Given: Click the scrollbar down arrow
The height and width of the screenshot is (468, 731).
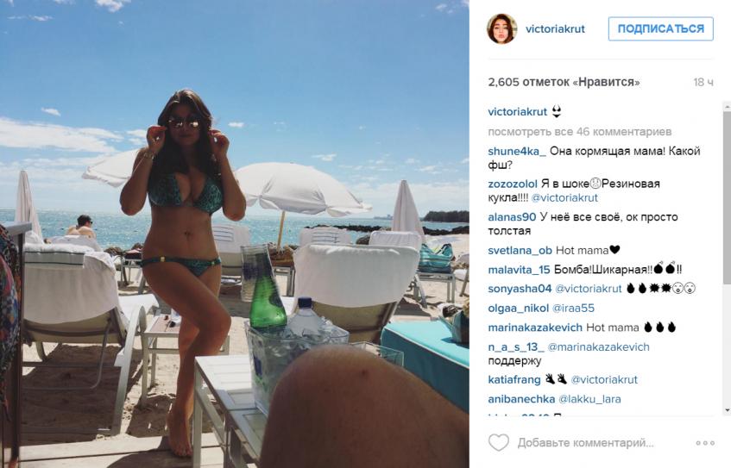Looking at the screenshot, I should (727, 410).
